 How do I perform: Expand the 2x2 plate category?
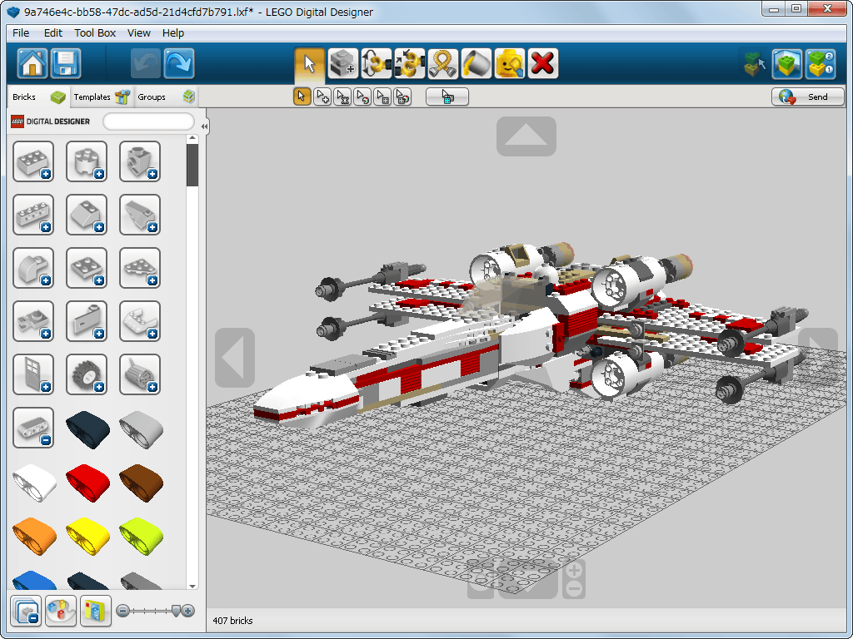coord(87,268)
